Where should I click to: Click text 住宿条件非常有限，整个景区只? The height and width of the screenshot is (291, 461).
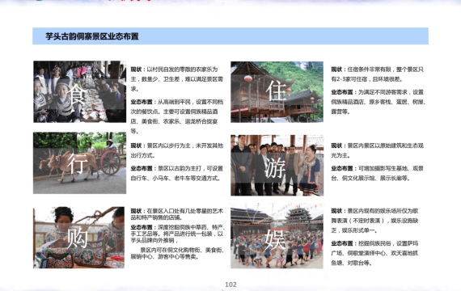386,70
